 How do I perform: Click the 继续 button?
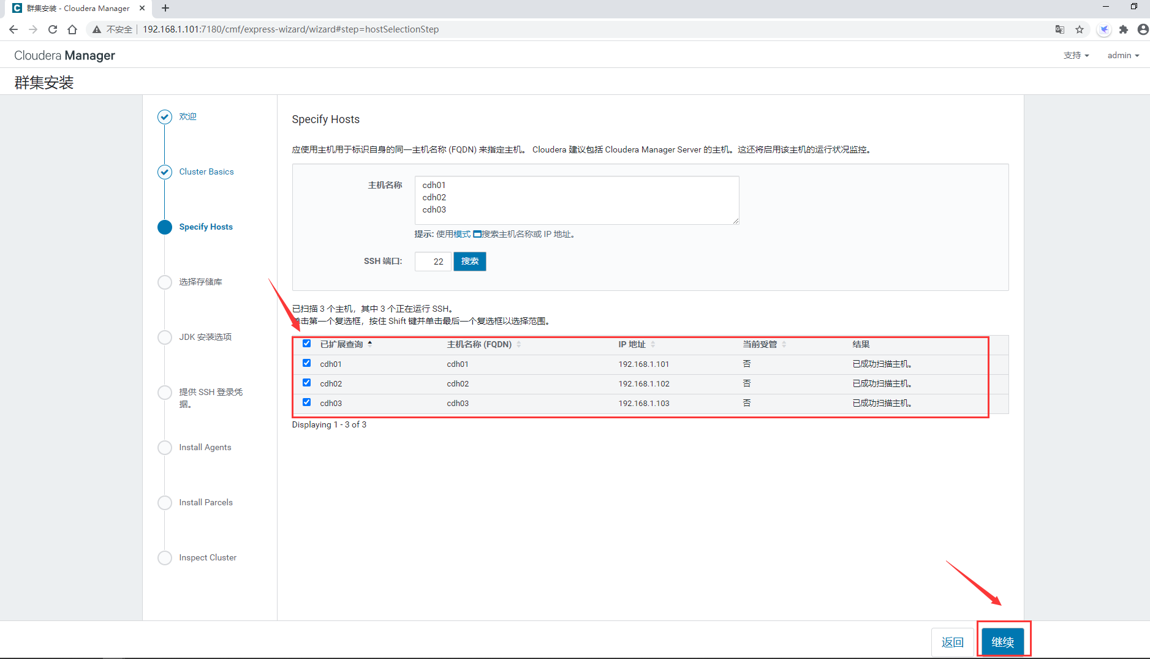[x=1003, y=642]
